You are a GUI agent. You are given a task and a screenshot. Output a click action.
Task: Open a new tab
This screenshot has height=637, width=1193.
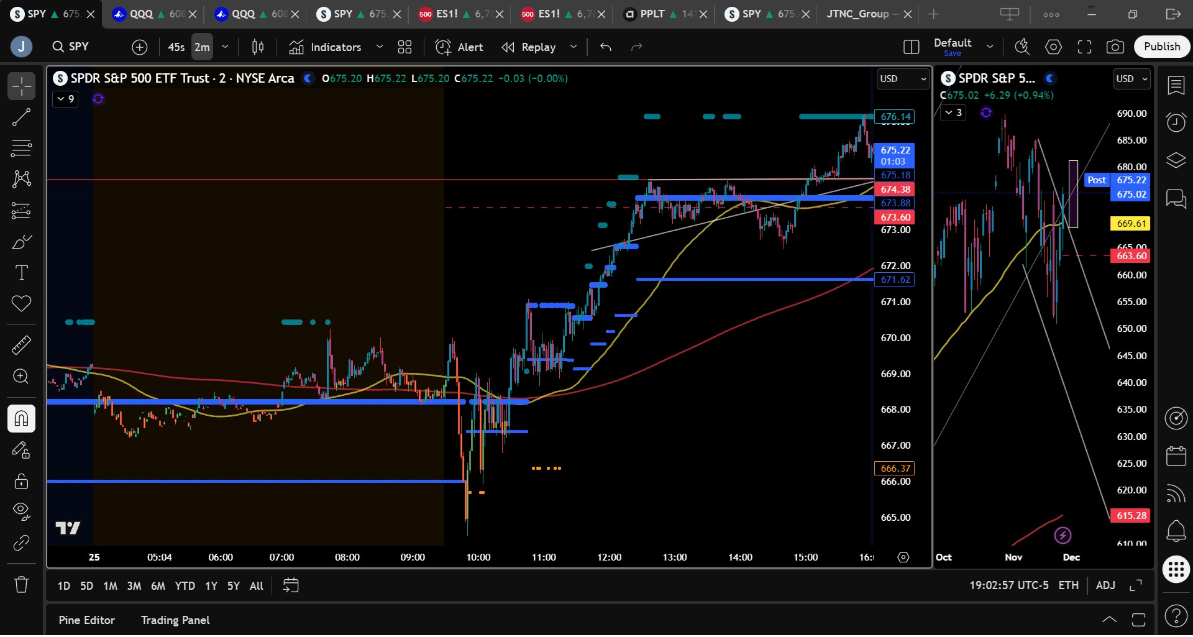coord(933,14)
